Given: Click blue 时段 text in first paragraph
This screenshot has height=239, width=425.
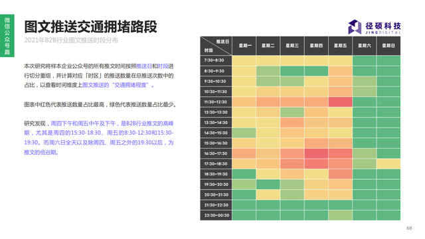Looking at the screenshot, I should (x=163, y=66).
